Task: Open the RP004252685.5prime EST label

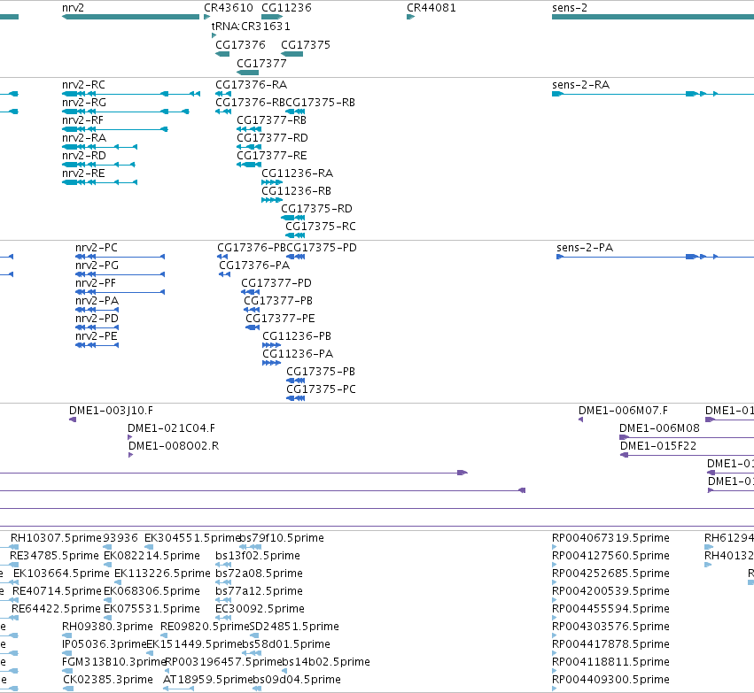Action: click(x=610, y=574)
